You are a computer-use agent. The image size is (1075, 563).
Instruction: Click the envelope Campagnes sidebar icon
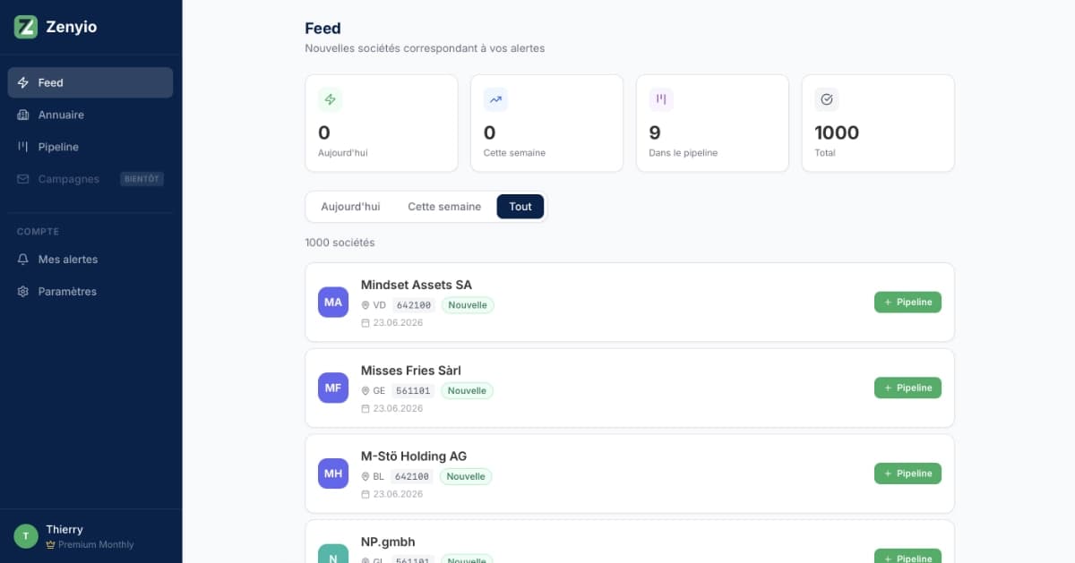[23, 179]
